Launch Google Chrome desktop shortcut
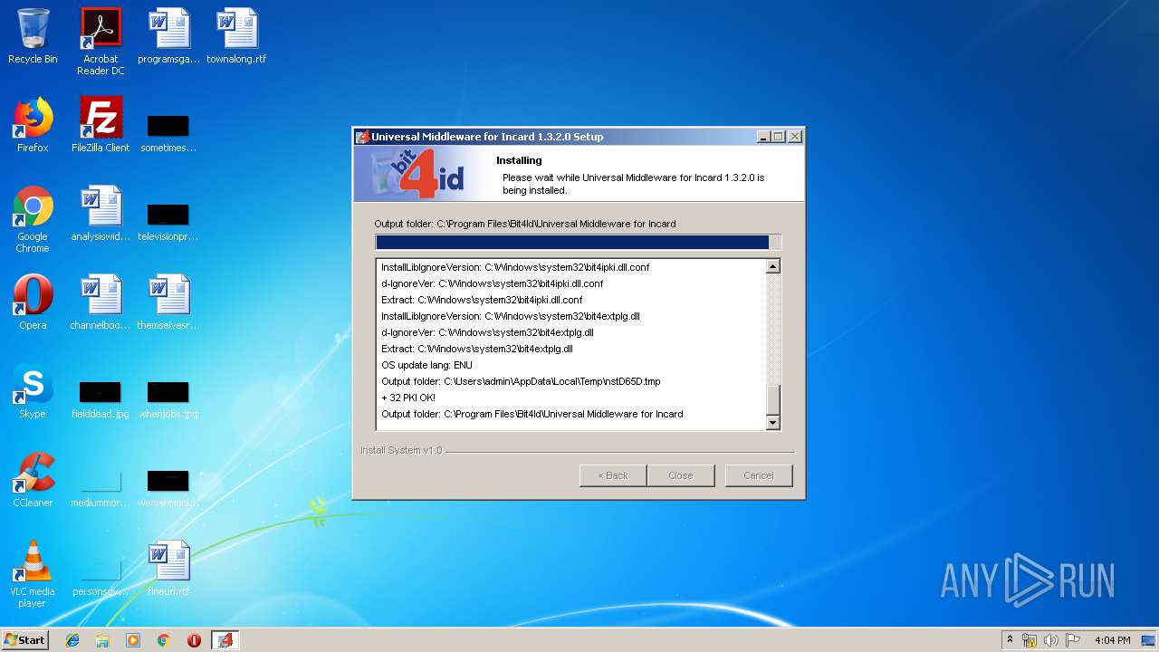This screenshot has height=652, width=1159. click(x=33, y=219)
